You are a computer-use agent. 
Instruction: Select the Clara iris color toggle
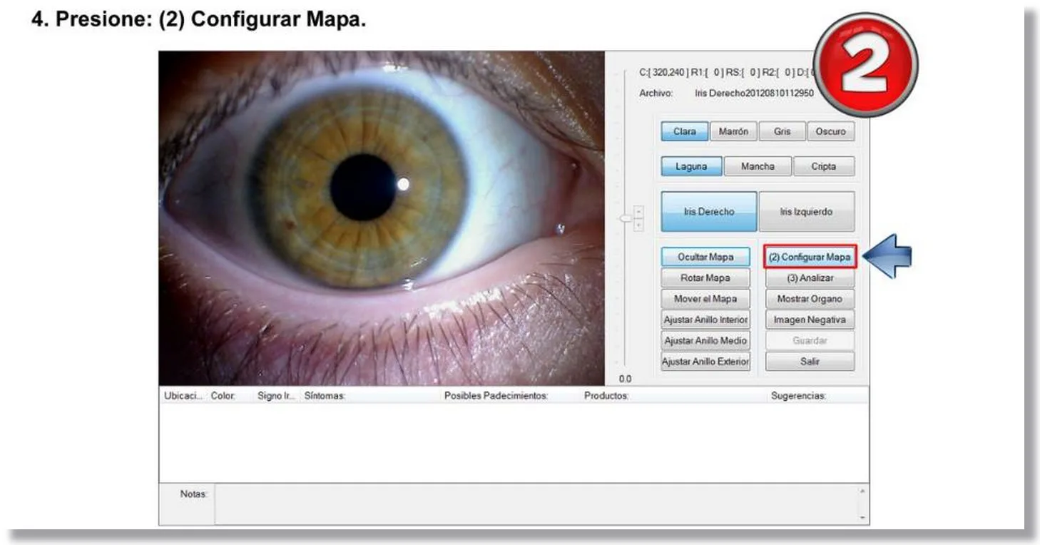(685, 132)
